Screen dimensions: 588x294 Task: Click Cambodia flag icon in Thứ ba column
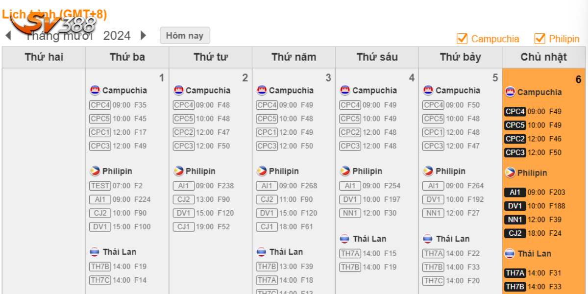point(95,90)
